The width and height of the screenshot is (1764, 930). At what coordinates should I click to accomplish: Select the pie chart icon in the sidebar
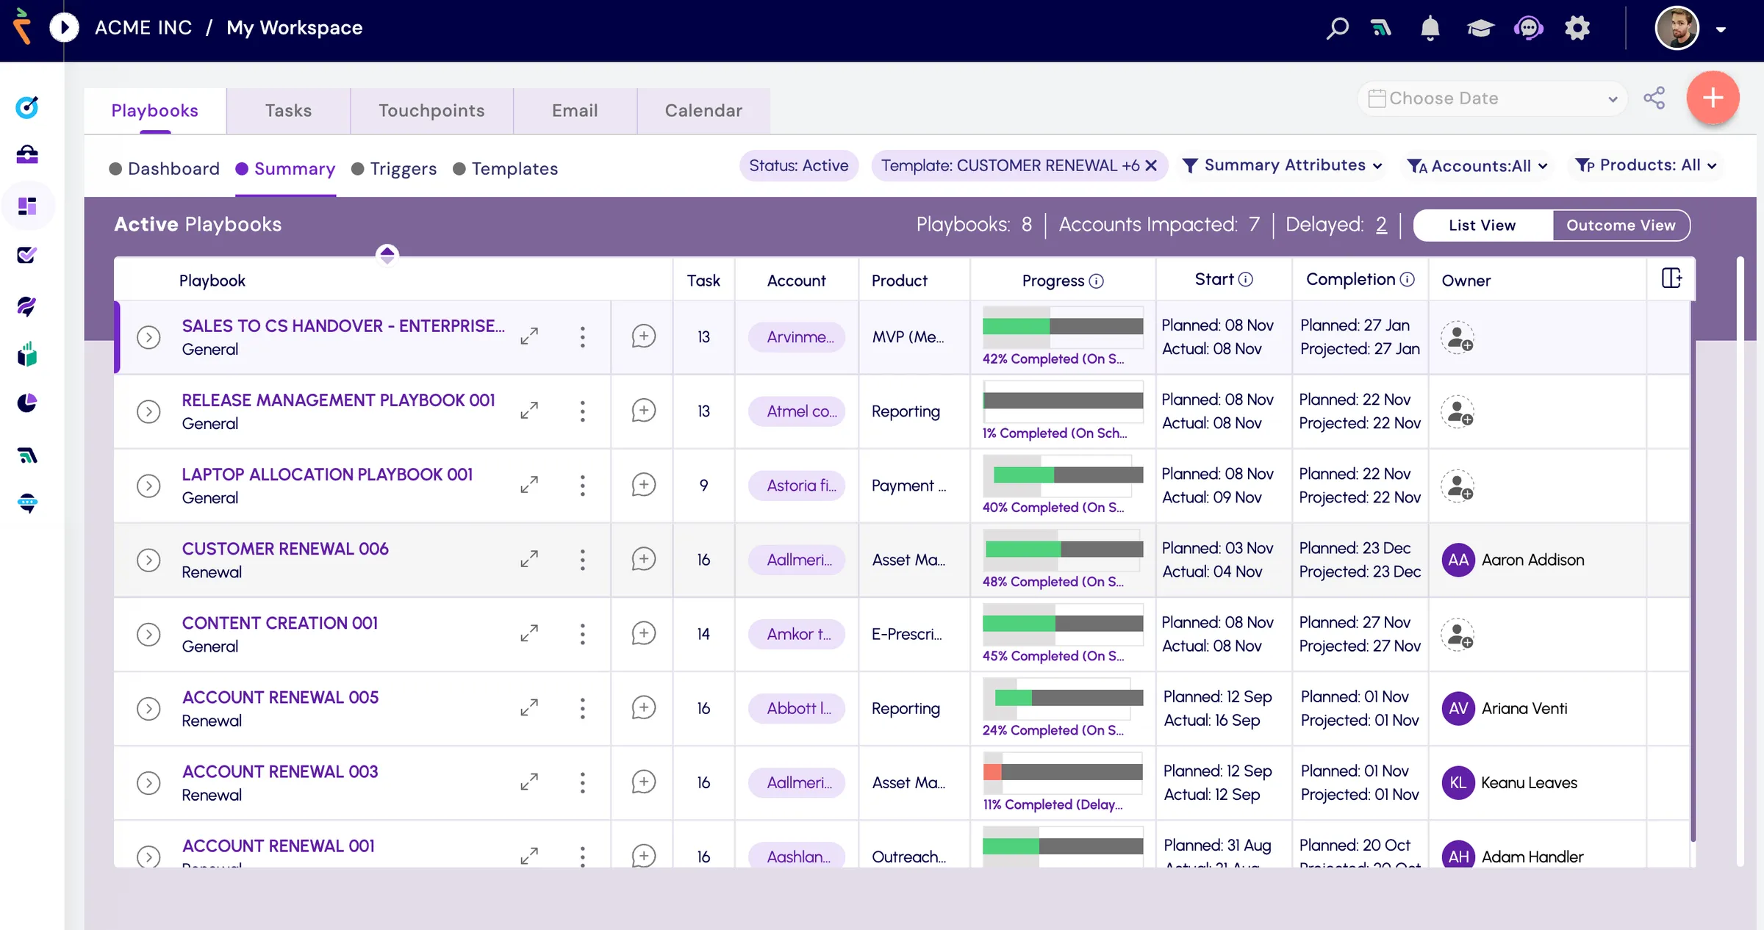point(27,403)
